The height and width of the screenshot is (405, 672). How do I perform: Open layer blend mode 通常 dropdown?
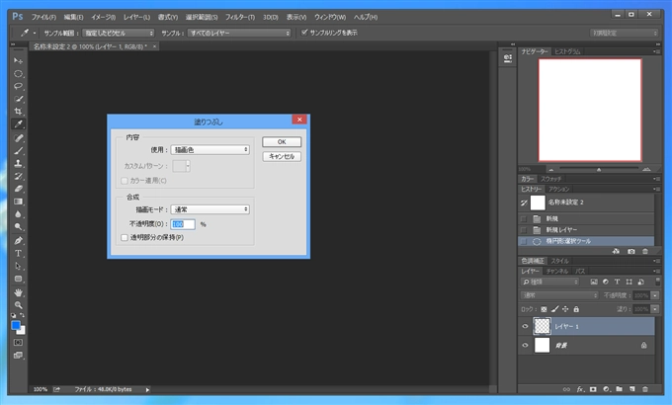coord(559,295)
